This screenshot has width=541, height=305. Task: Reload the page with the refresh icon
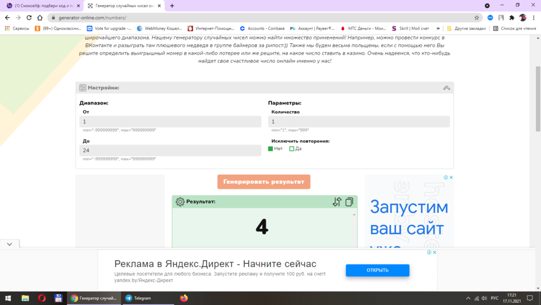(29, 18)
